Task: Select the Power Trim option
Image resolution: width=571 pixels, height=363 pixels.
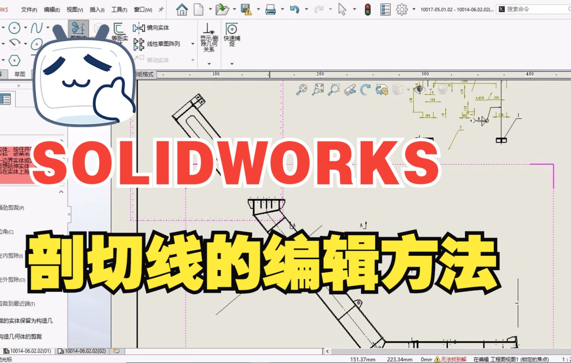Action: (x=15, y=208)
